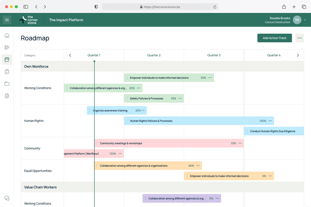Expand the user account dropdown arrow
This screenshot has width=311, height=207.
(305, 20)
